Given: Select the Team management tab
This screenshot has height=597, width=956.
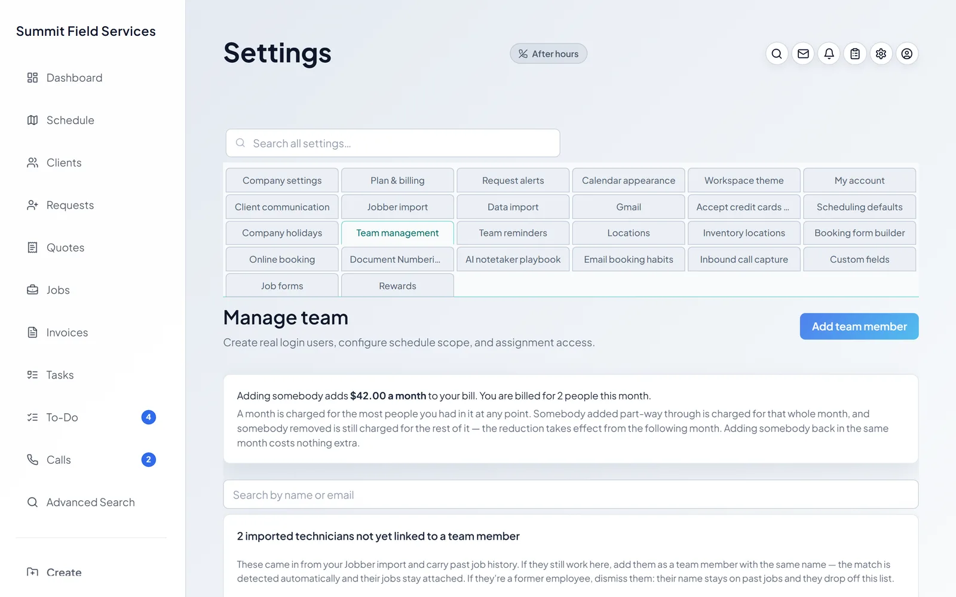Looking at the screenshot, I should (x=397, y=233).
